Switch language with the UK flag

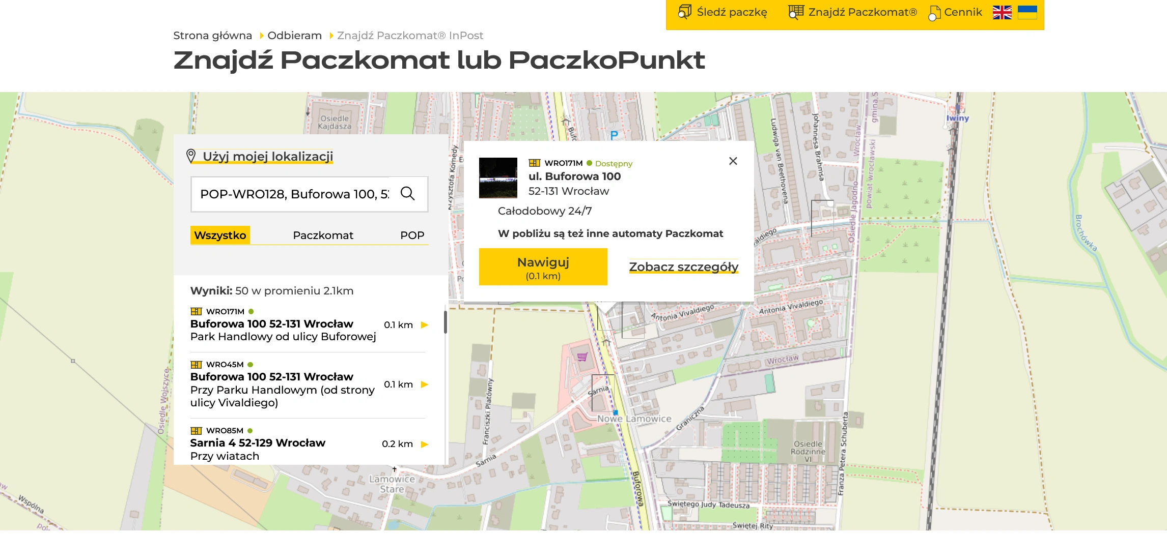coord(1002,12)
